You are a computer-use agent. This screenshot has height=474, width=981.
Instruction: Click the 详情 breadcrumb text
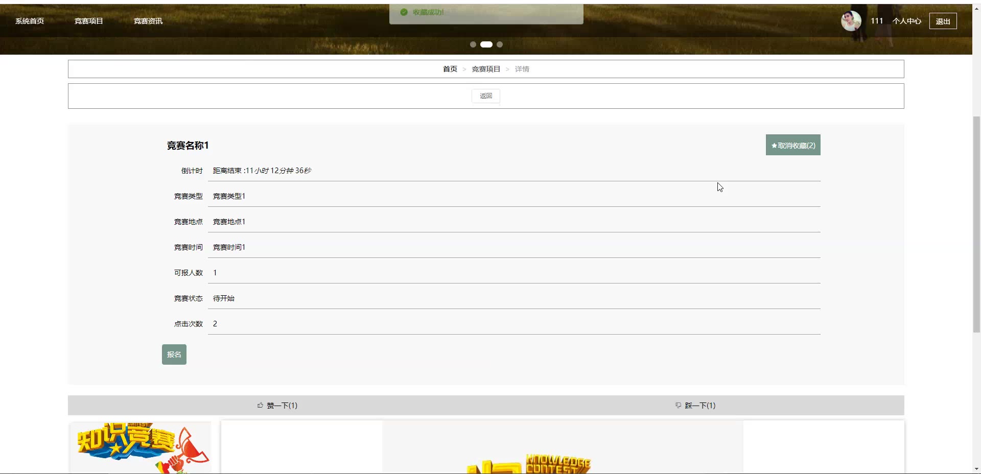point(522,69)
